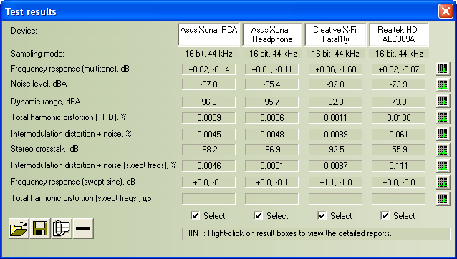457x259 pixels.
Task: Click the -73.9 noise level box
Action: click(x=398, y=84)
